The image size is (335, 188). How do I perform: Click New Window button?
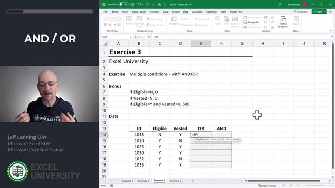252,17
